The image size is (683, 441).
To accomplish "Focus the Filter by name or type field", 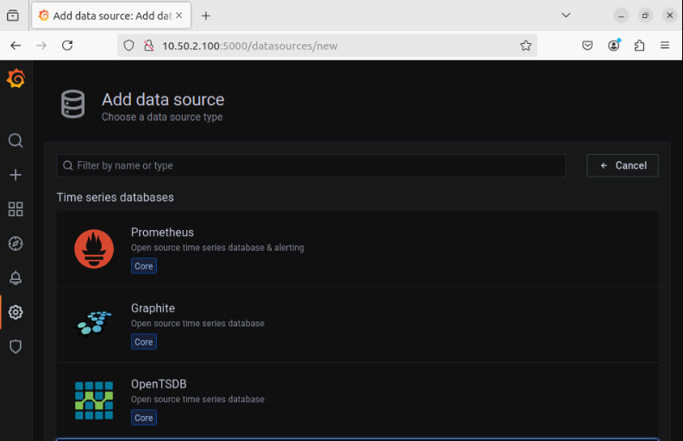I will pyautogui.click(x=311, y=165).
